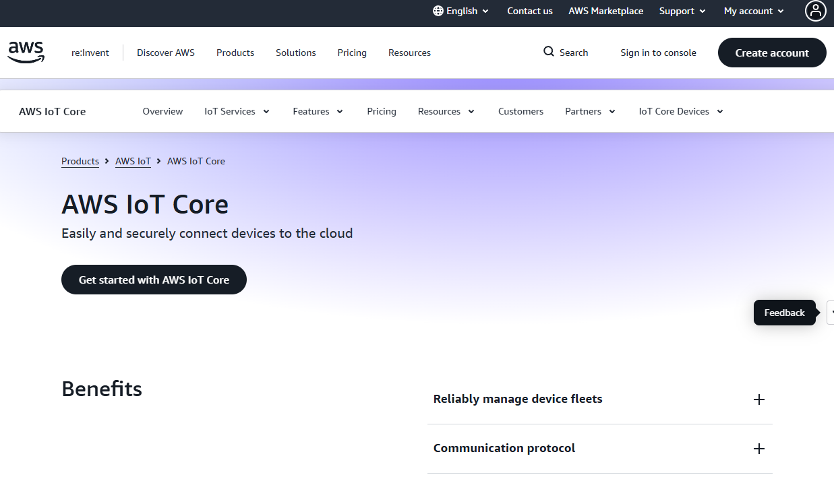This screenshot has width=834, height=479.
Task: Open the Support dropdown menu
Action: click(x=682, y=11)
